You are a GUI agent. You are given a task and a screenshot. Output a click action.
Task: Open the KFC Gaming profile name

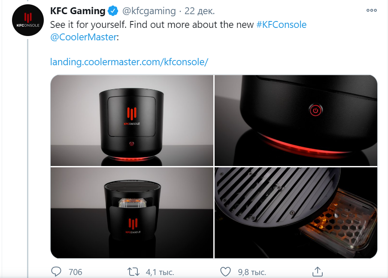click(78, 11)
